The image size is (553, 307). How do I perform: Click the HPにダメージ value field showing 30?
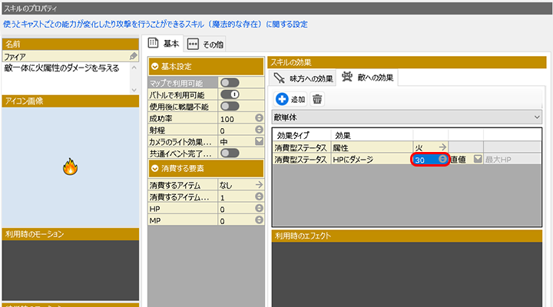coord(425,159)
